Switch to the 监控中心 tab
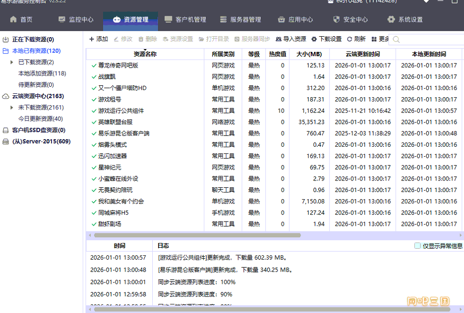 click(76, 20)
